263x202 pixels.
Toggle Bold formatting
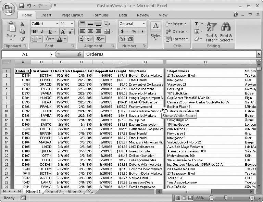(x=34, y=31)
